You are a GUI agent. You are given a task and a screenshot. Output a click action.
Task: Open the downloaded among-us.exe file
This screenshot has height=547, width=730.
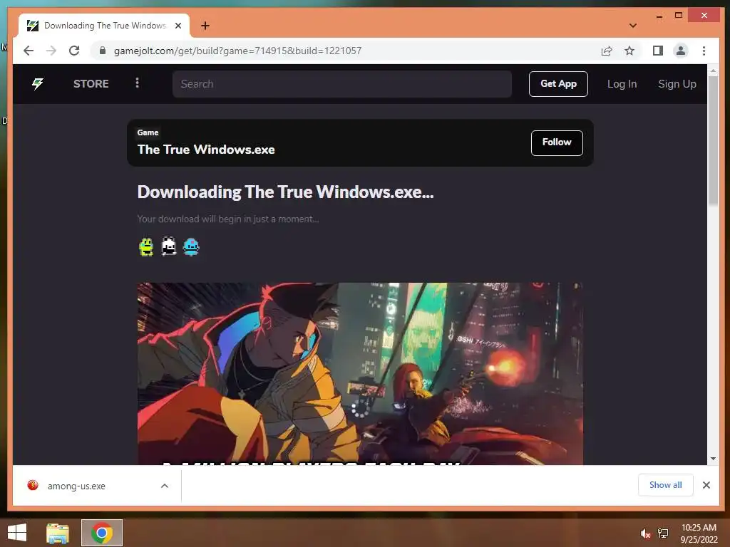point(76,486)
